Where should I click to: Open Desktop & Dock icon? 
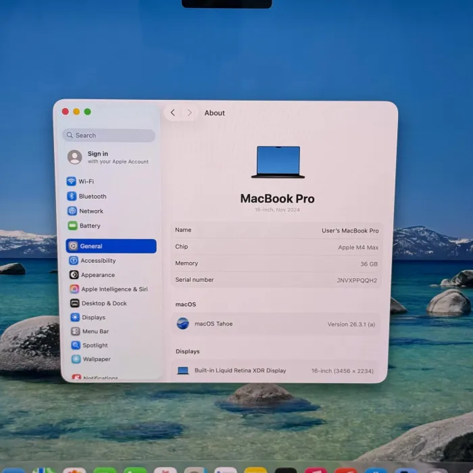75,303
